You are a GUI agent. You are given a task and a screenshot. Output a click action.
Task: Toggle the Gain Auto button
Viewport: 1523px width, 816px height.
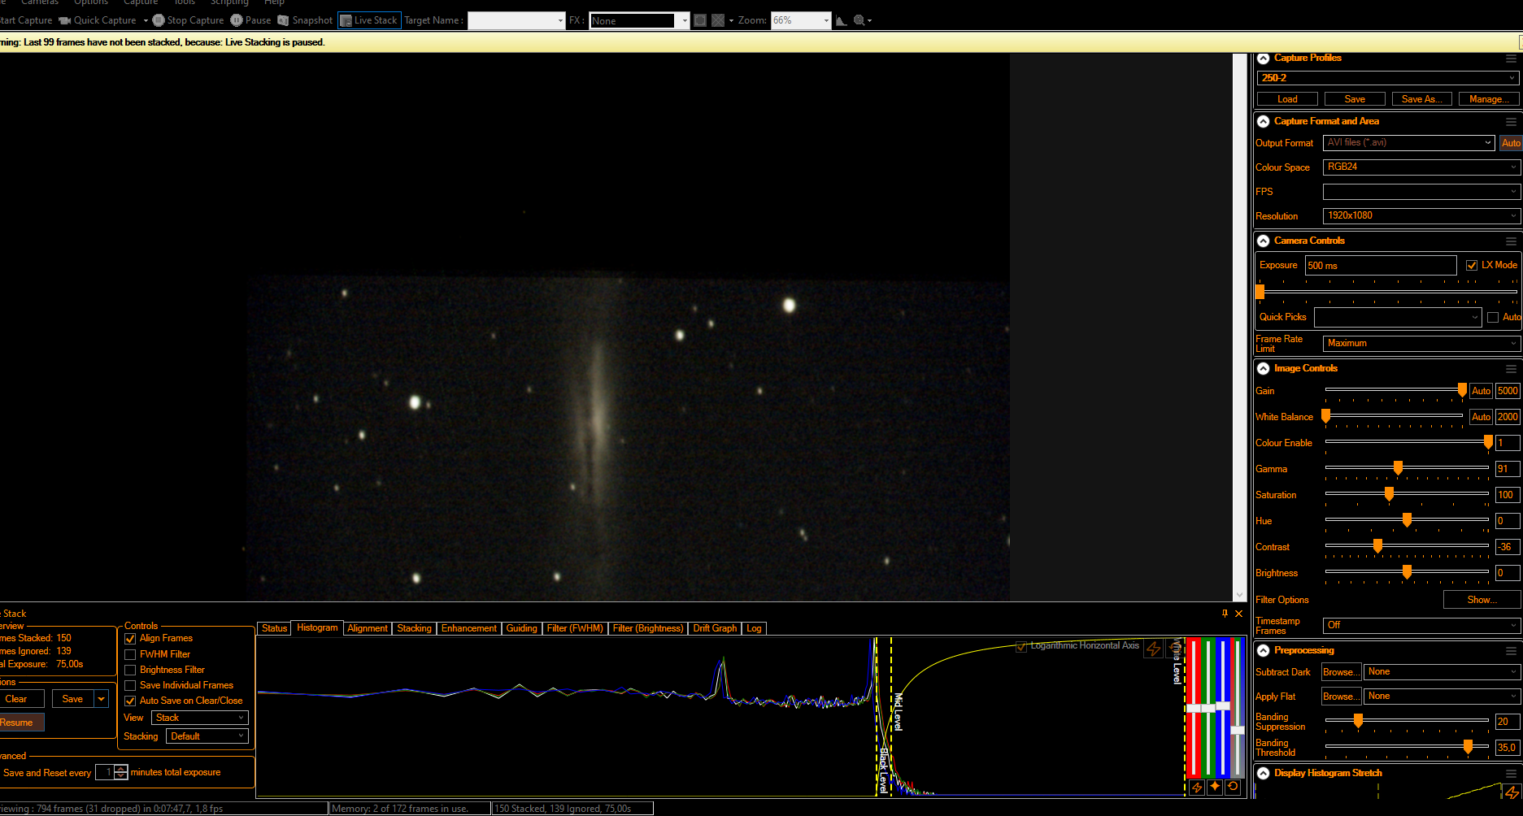coord(1481,391)
